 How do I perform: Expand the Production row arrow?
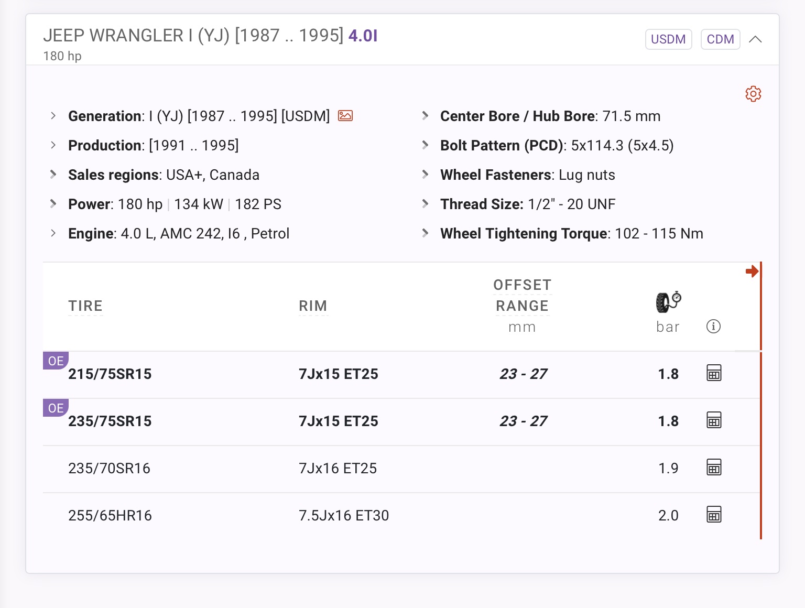[53, 145]
